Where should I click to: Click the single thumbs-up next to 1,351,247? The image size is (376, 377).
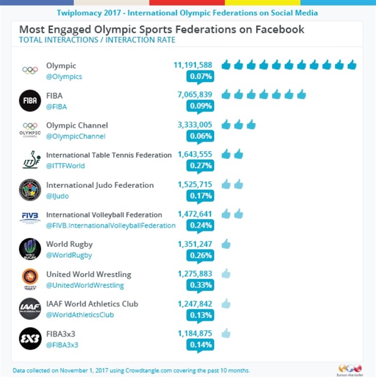226,244
